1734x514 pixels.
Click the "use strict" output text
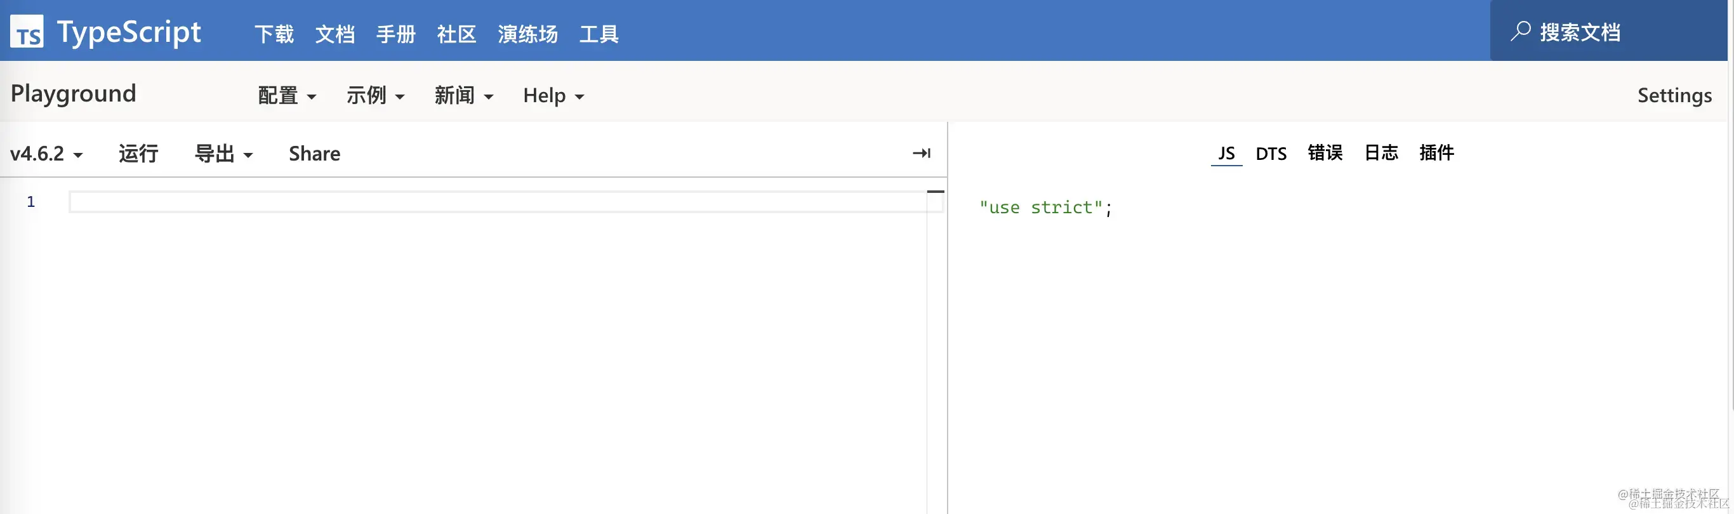(x=1045, y=208)
